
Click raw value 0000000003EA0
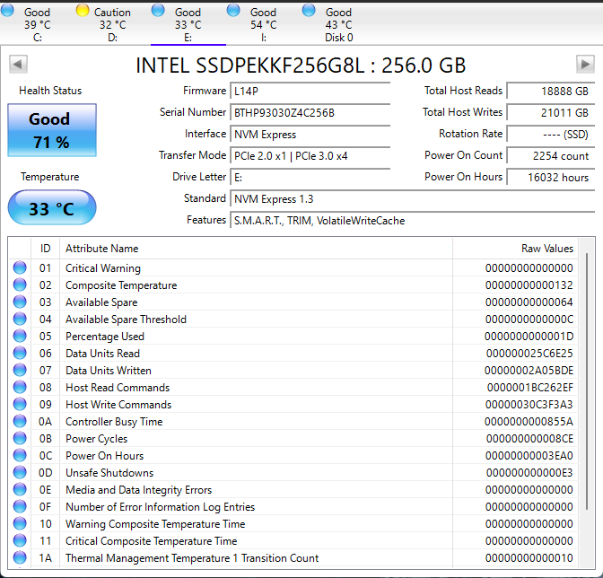[529, 456]
